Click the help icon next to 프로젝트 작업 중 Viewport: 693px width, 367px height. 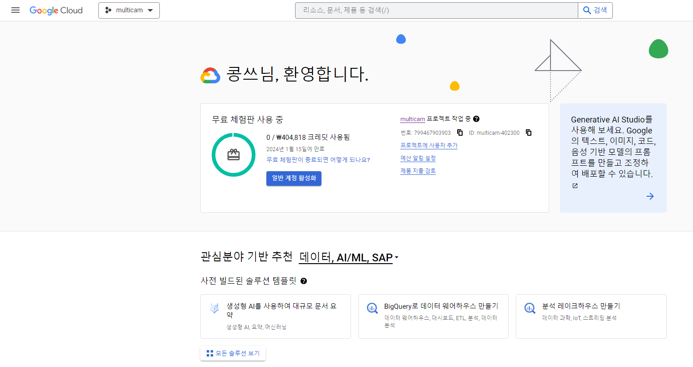click(476, 119)
